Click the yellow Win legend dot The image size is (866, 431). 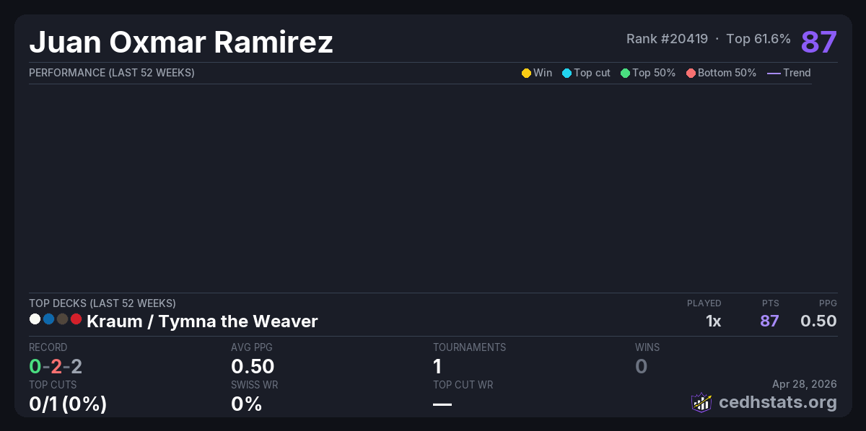[526, 73]
